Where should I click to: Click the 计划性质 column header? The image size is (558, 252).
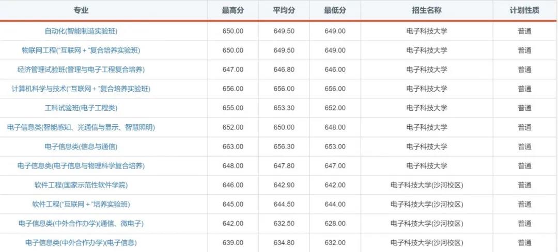tap(524, 10)
